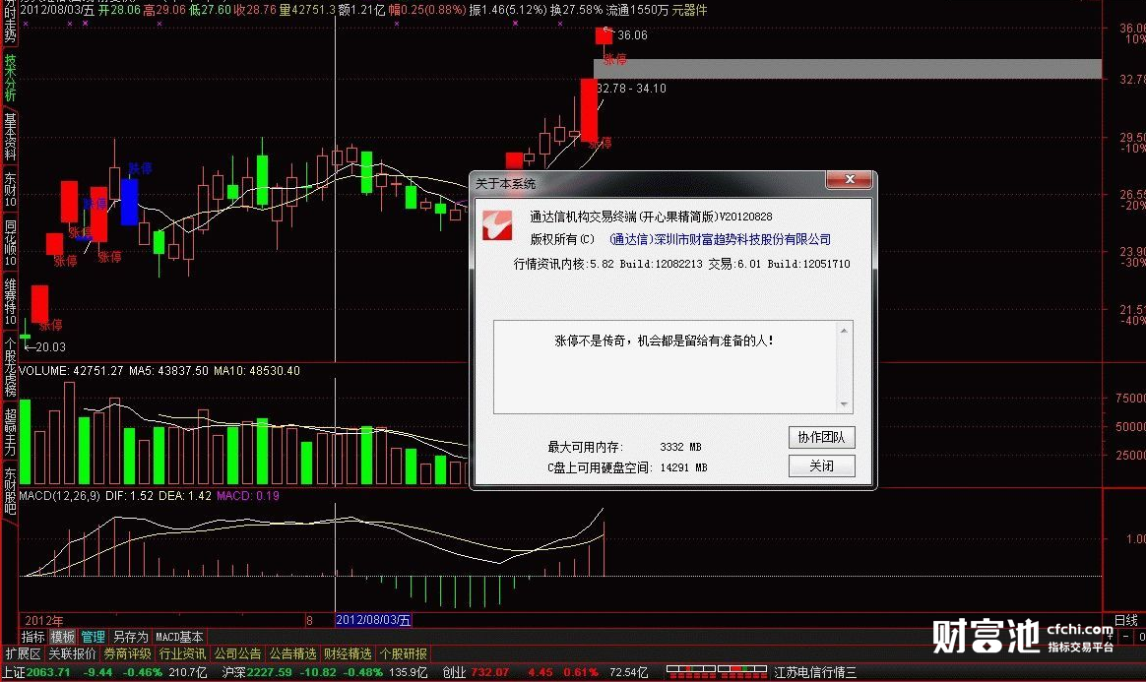Click the 管理 tab
Screen dimensions: 1146x682
click(93, 638)
